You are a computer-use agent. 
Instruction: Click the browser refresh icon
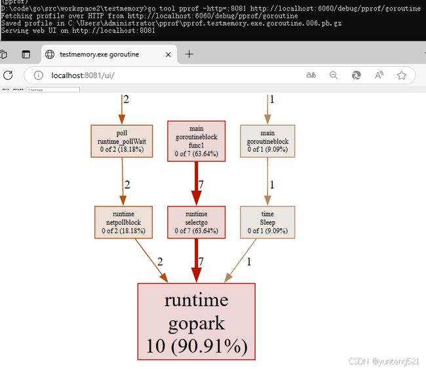coord(8,75)
